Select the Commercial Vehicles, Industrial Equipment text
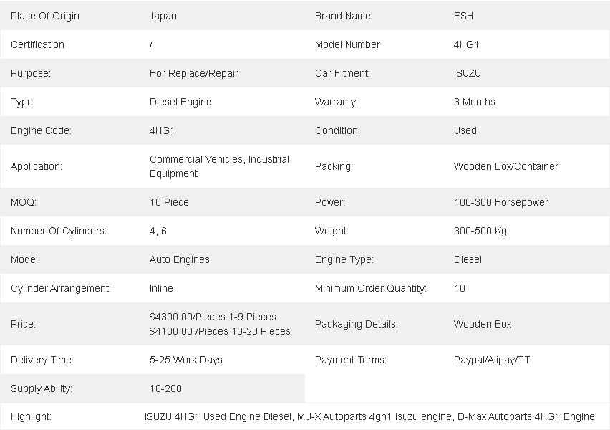The height and width of the screenshot is (430, 610). 219,166
